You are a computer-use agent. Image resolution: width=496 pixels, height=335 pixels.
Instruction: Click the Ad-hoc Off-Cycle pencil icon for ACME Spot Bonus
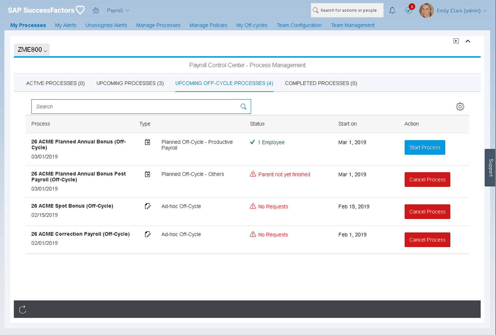pyautogui.click(x=148, y=206)
